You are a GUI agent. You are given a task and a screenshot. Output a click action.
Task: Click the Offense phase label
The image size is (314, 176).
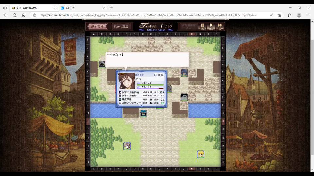(156, 30)
